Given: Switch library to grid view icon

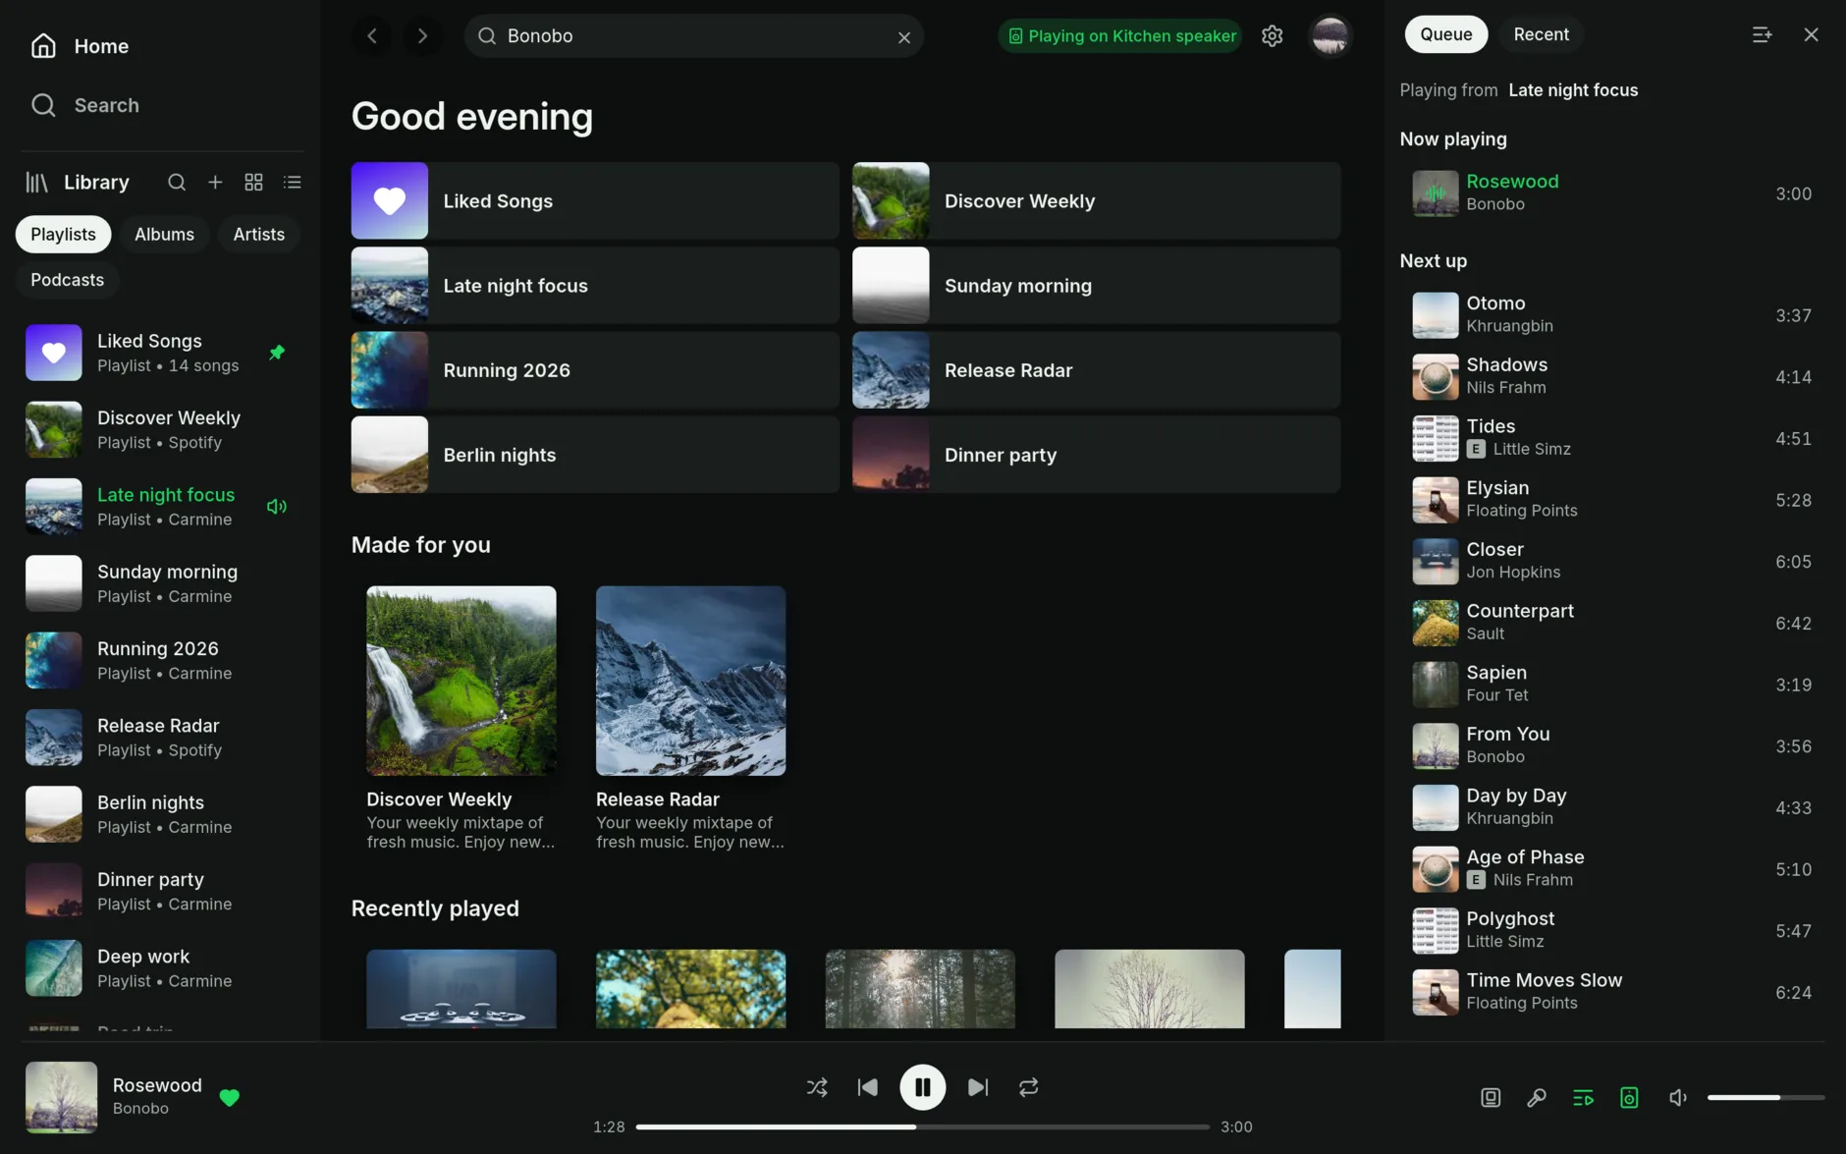Looking at the screenshot, I should pos(253,182).
